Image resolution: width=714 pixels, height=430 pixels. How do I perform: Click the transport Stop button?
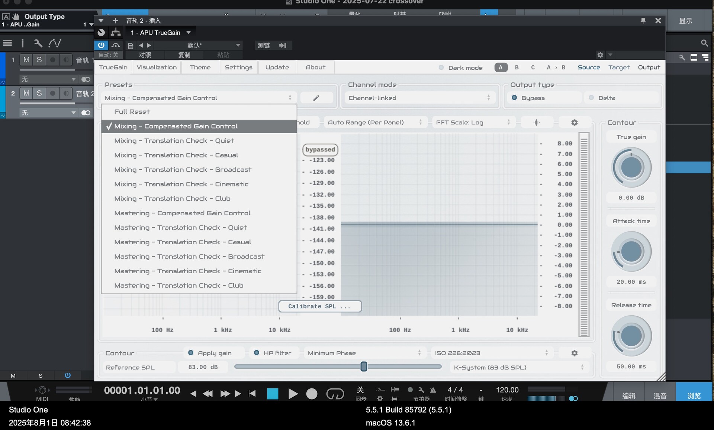273,394
